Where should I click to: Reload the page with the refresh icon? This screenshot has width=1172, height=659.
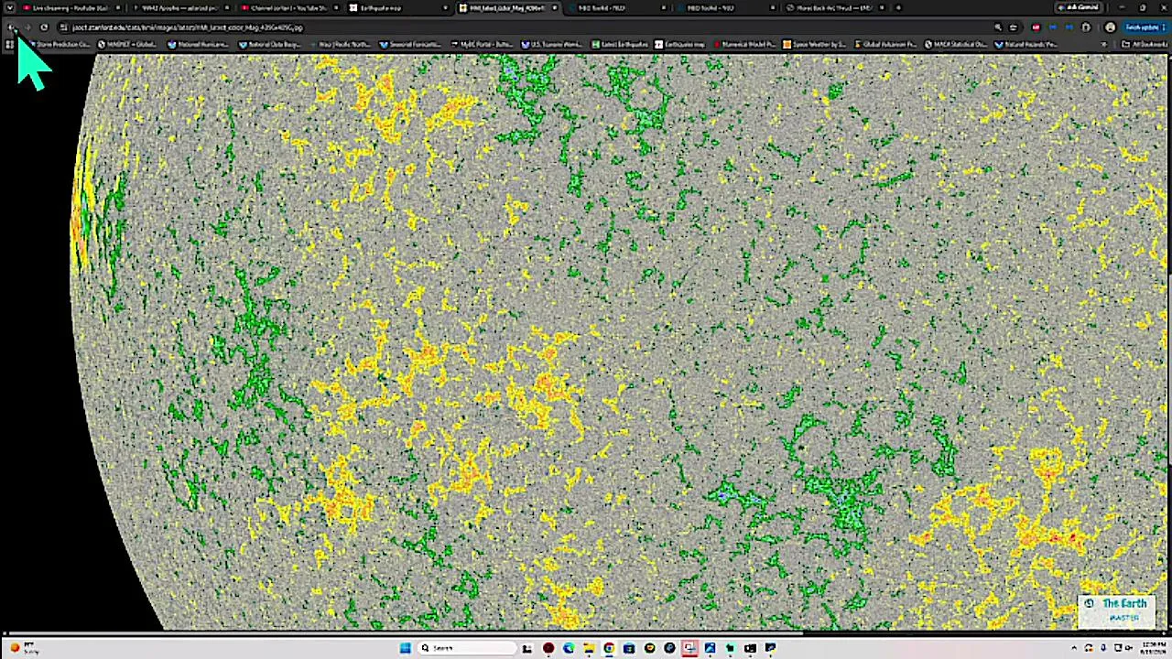coord(44,27)
